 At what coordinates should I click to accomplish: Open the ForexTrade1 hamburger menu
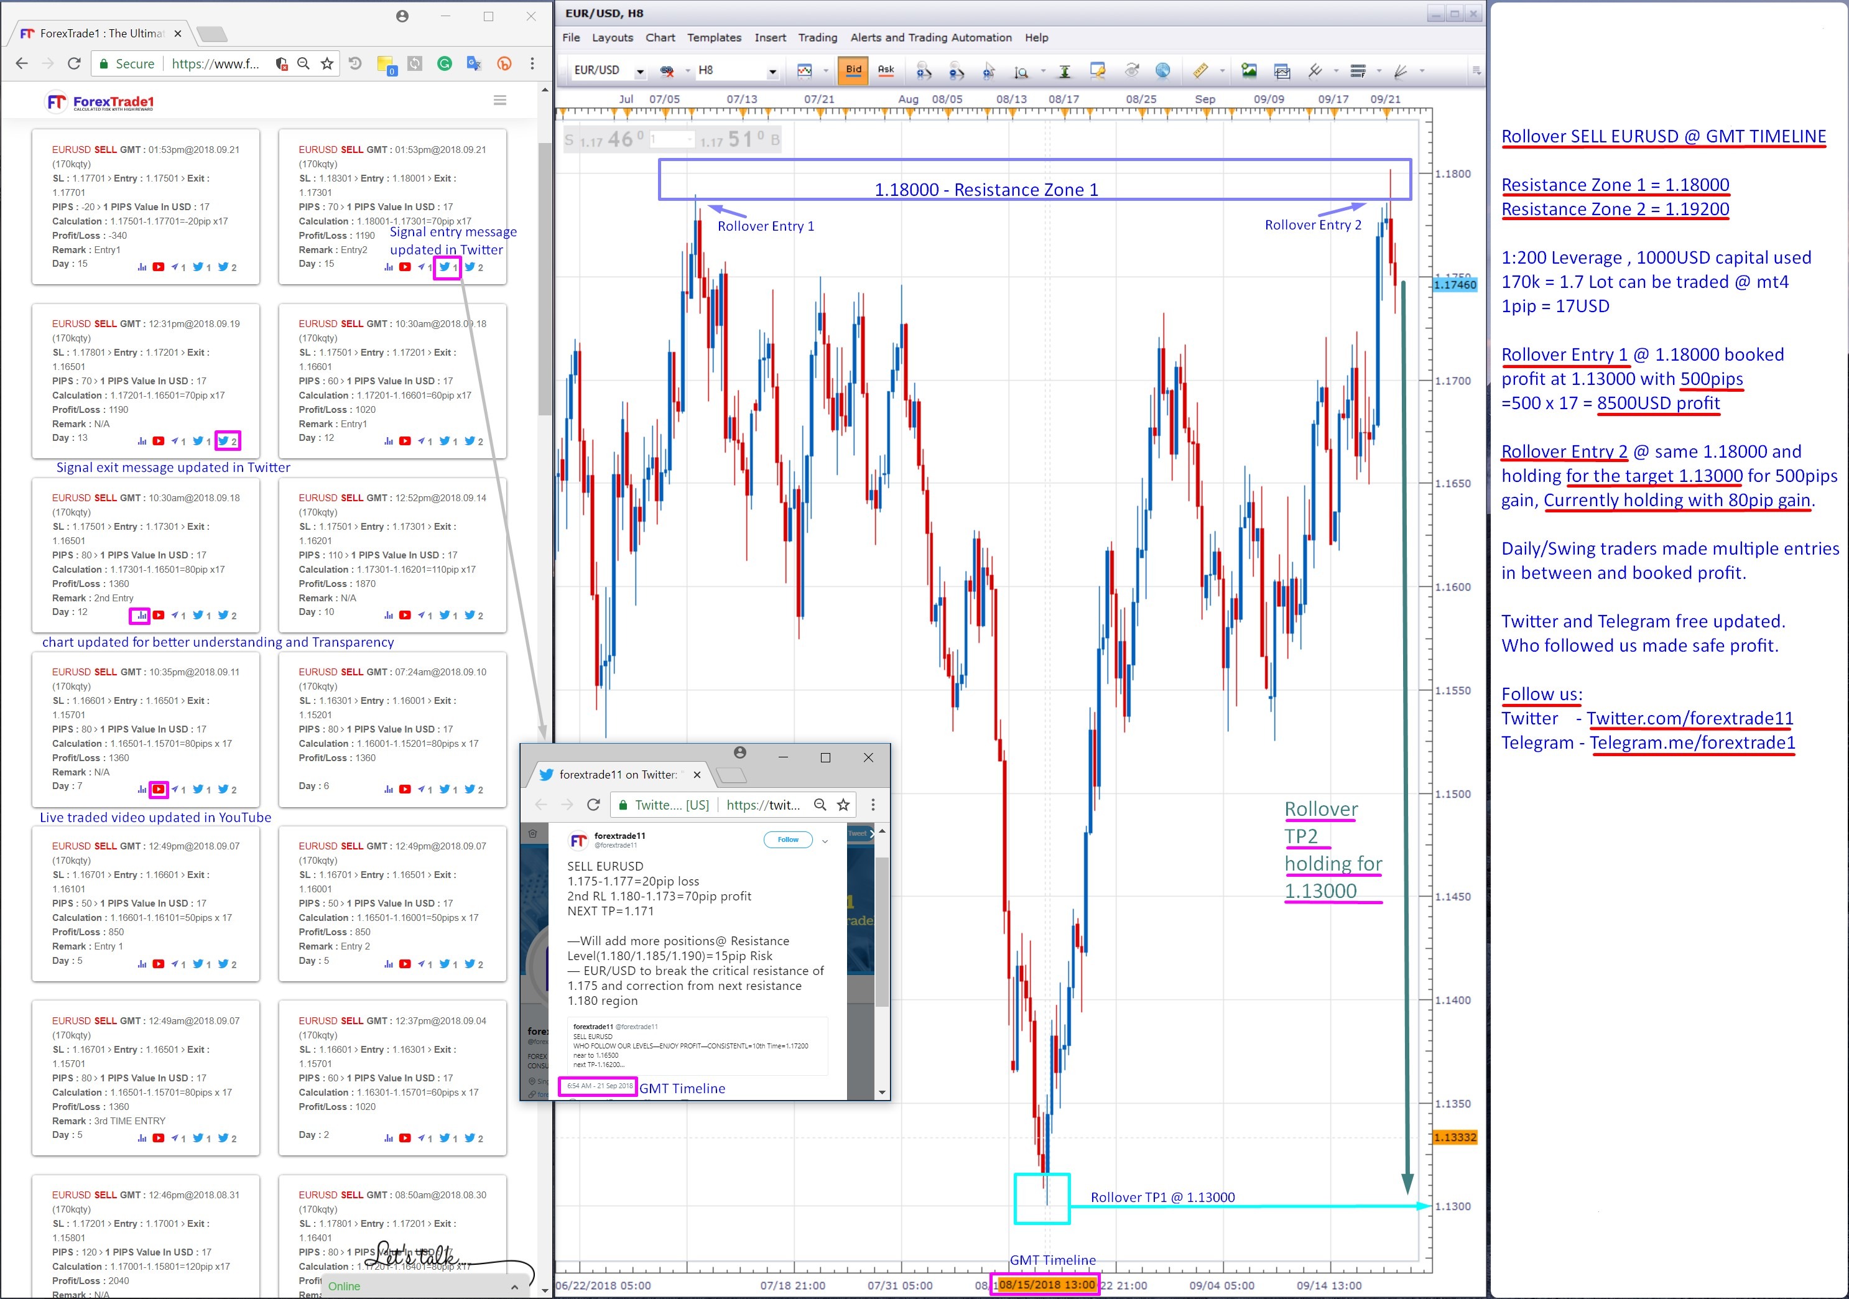(x=500, y=101)
